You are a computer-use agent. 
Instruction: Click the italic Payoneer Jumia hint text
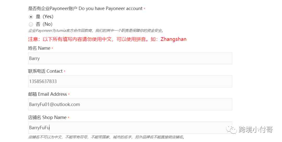(96, 30)
